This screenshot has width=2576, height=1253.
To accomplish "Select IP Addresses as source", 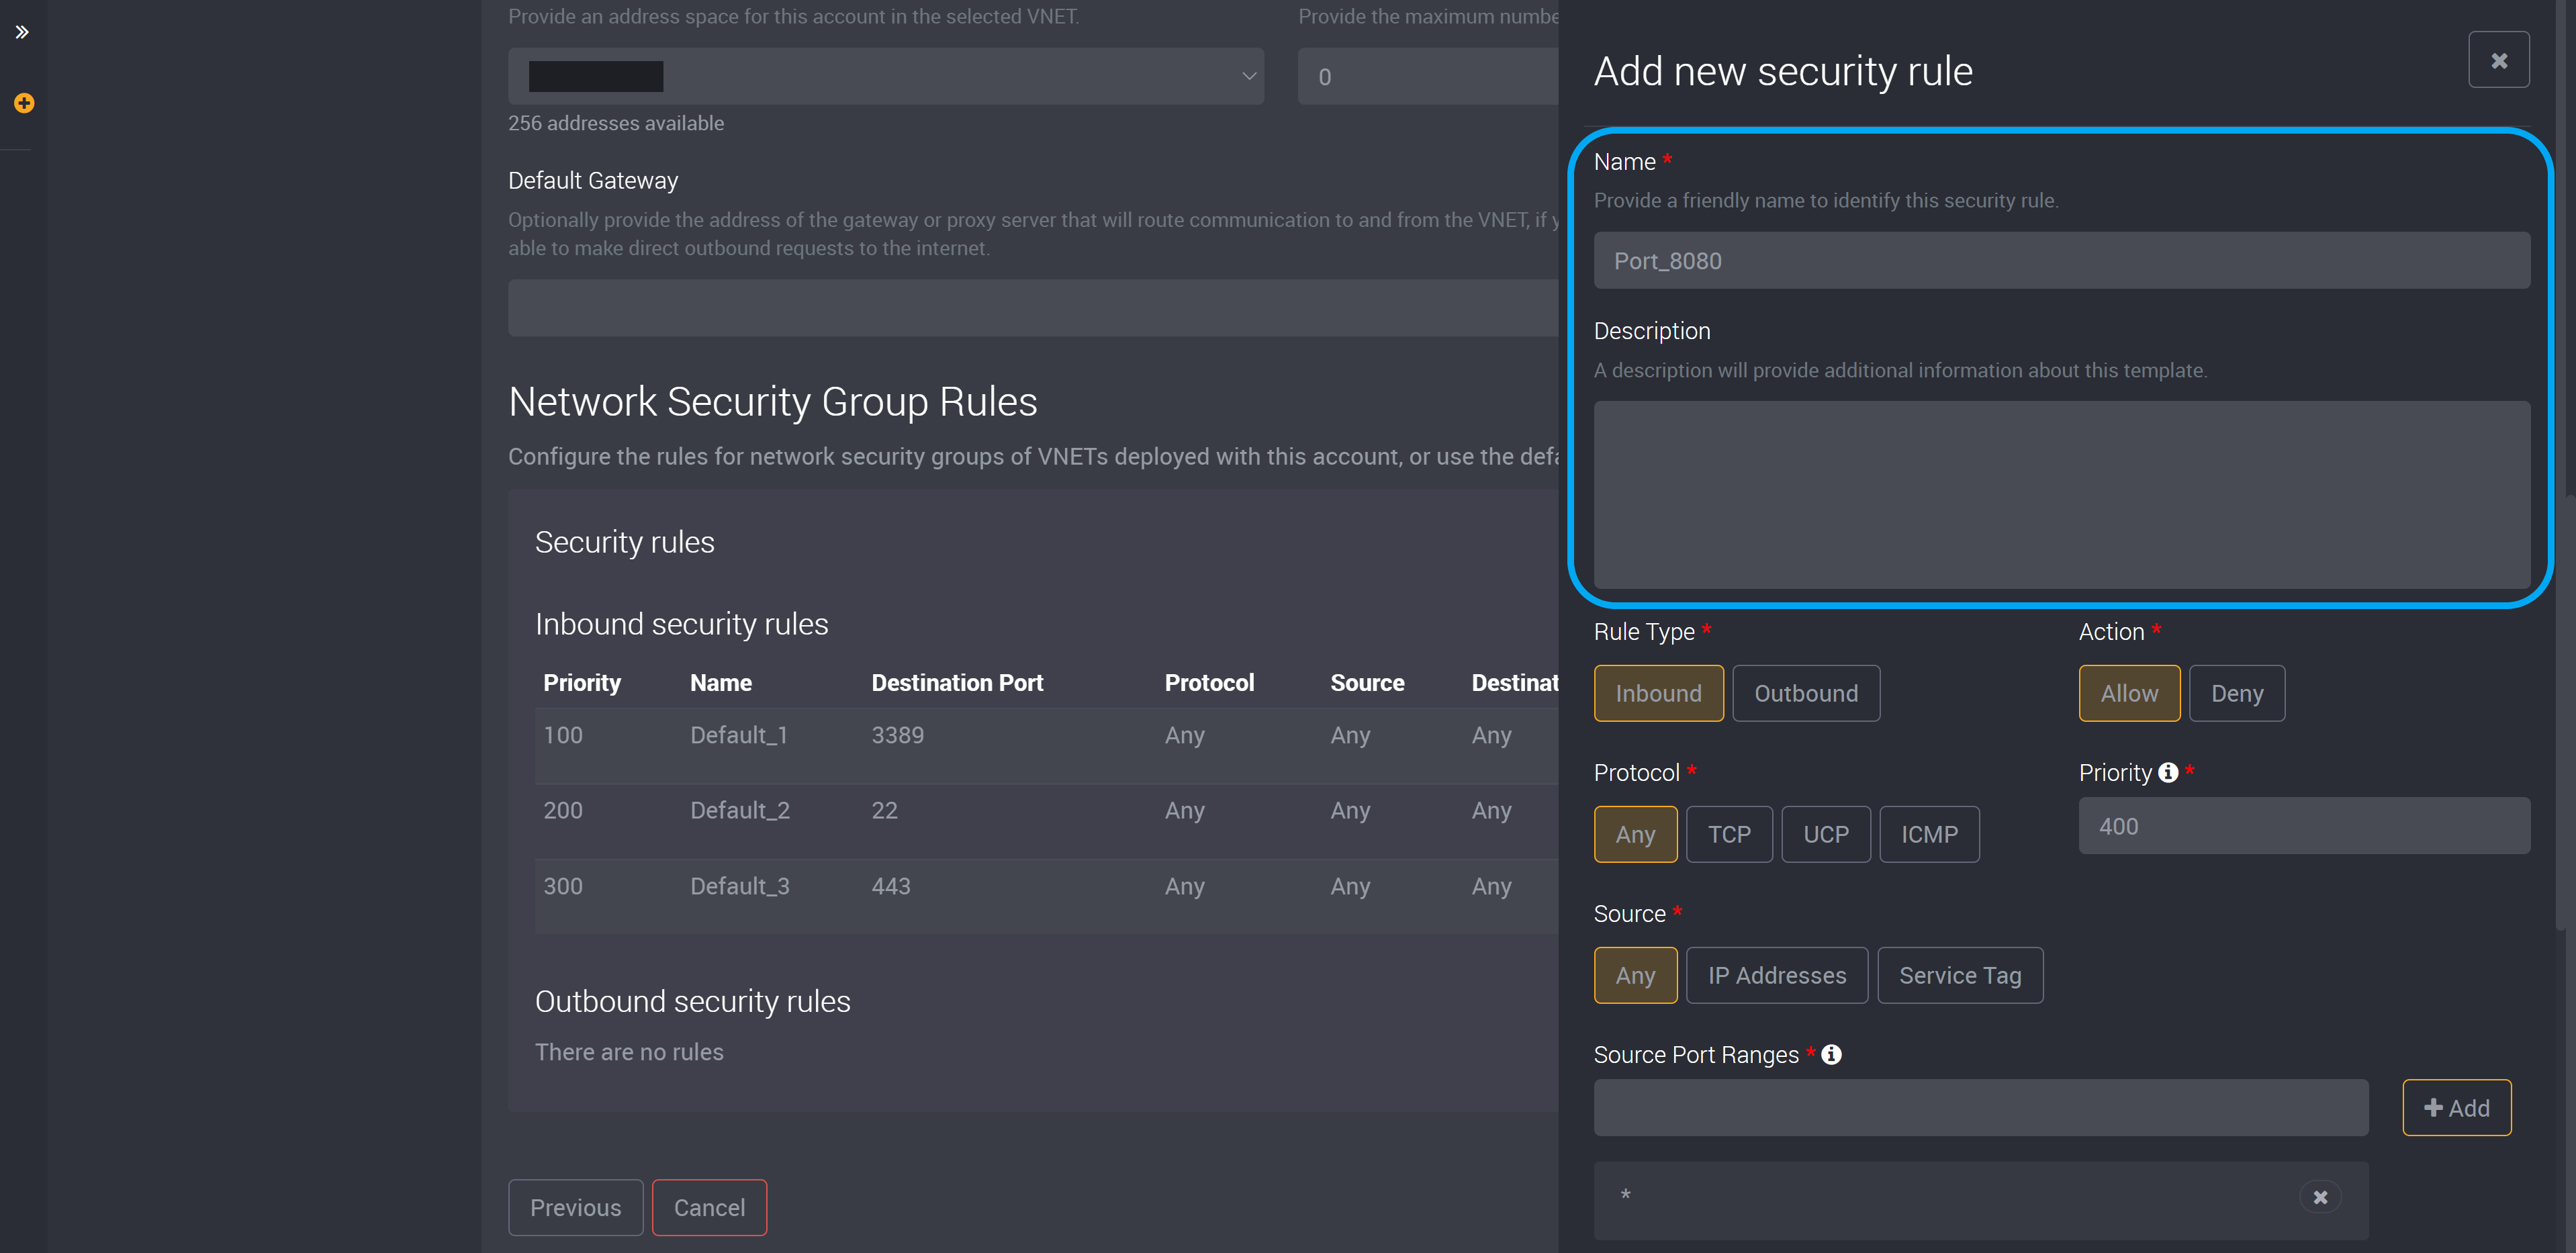I will 1776,974.
